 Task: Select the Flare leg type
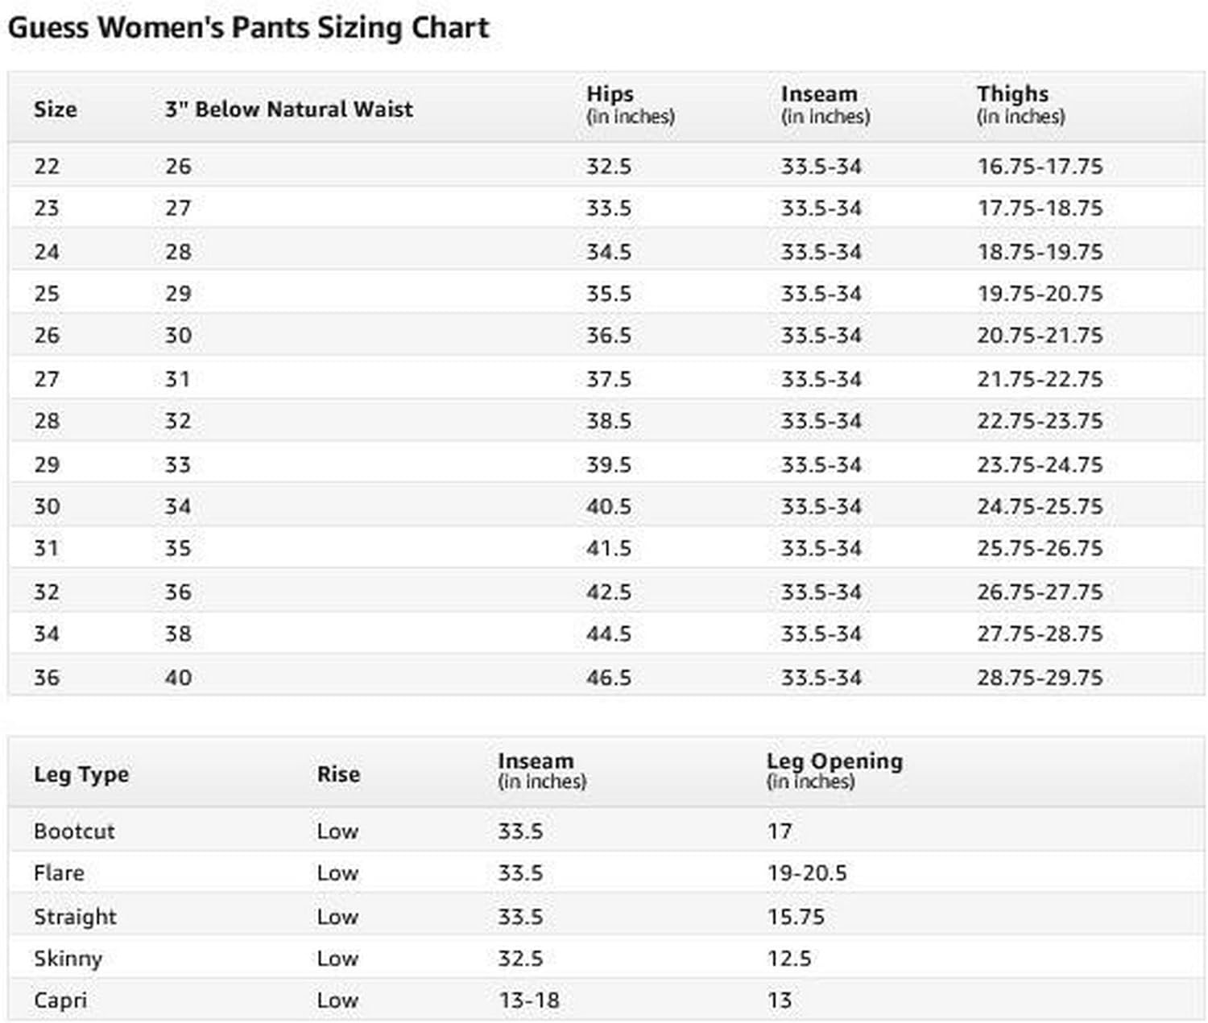(x=59, y=873)
